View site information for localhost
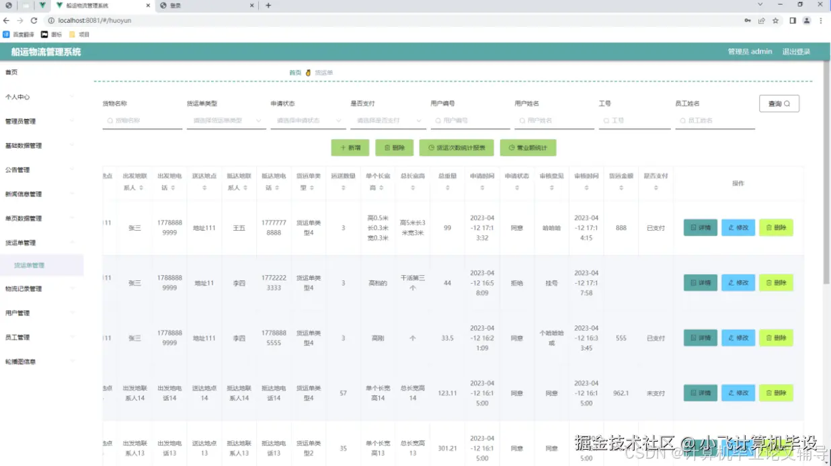831x466 pixels. (51, 21)
